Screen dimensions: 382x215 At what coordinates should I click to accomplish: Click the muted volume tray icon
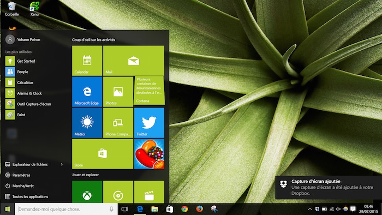(x=338, y=209)
